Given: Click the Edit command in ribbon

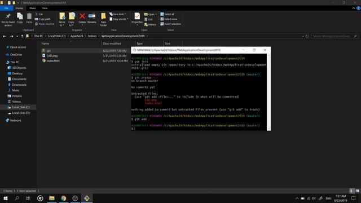Looking at the screenshot, I should (x=148, y=19).
